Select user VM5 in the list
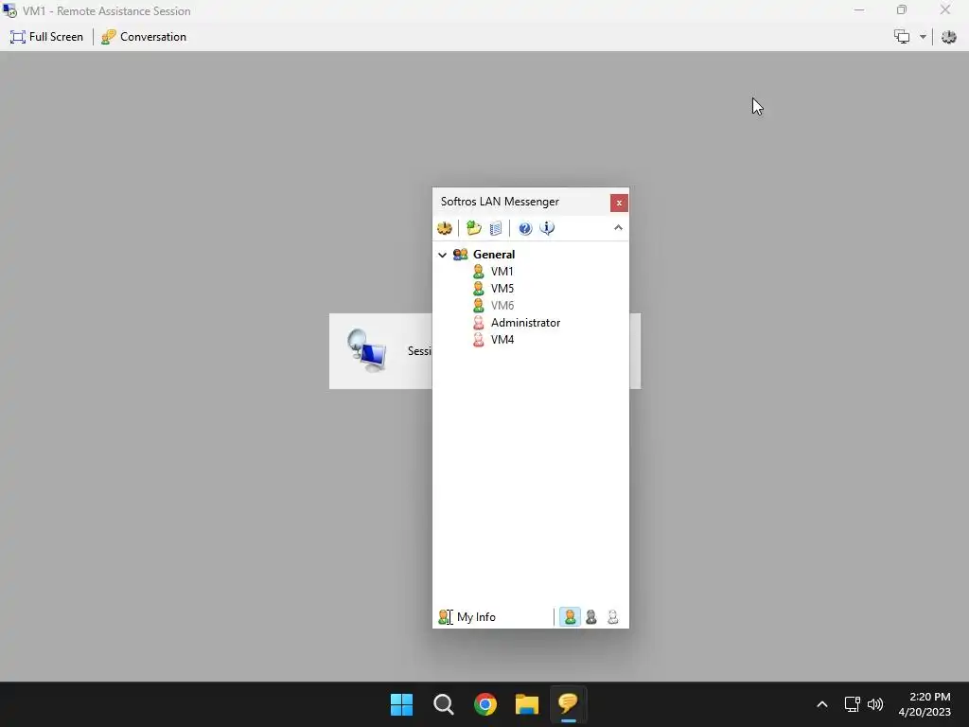The width and height of the screenshot is (969, 727). click(x=502, y=288)
